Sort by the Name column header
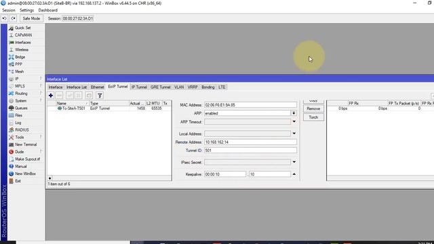 click(x=72, y=103)
